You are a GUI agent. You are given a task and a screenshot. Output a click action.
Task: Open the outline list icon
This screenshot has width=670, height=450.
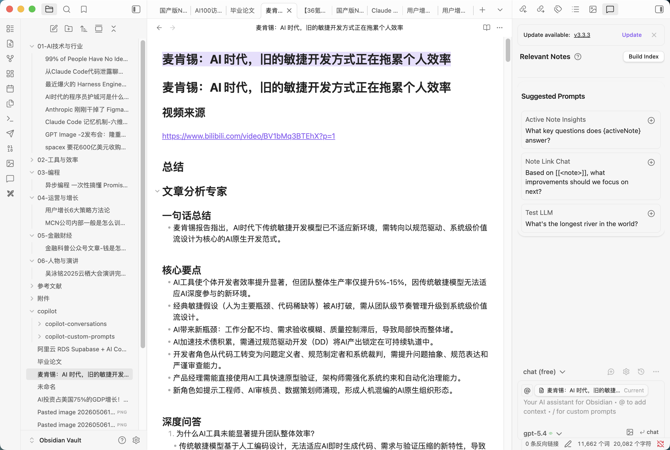(x=575, y=10)
